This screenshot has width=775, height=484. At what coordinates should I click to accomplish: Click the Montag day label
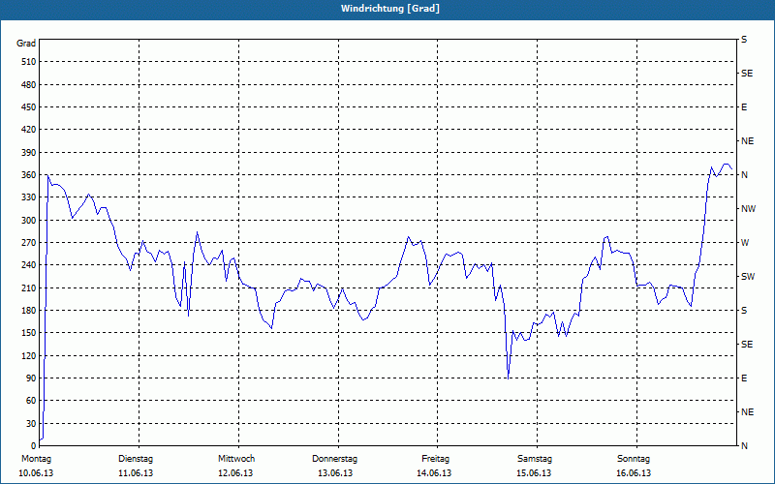click(x=36, y=459)
